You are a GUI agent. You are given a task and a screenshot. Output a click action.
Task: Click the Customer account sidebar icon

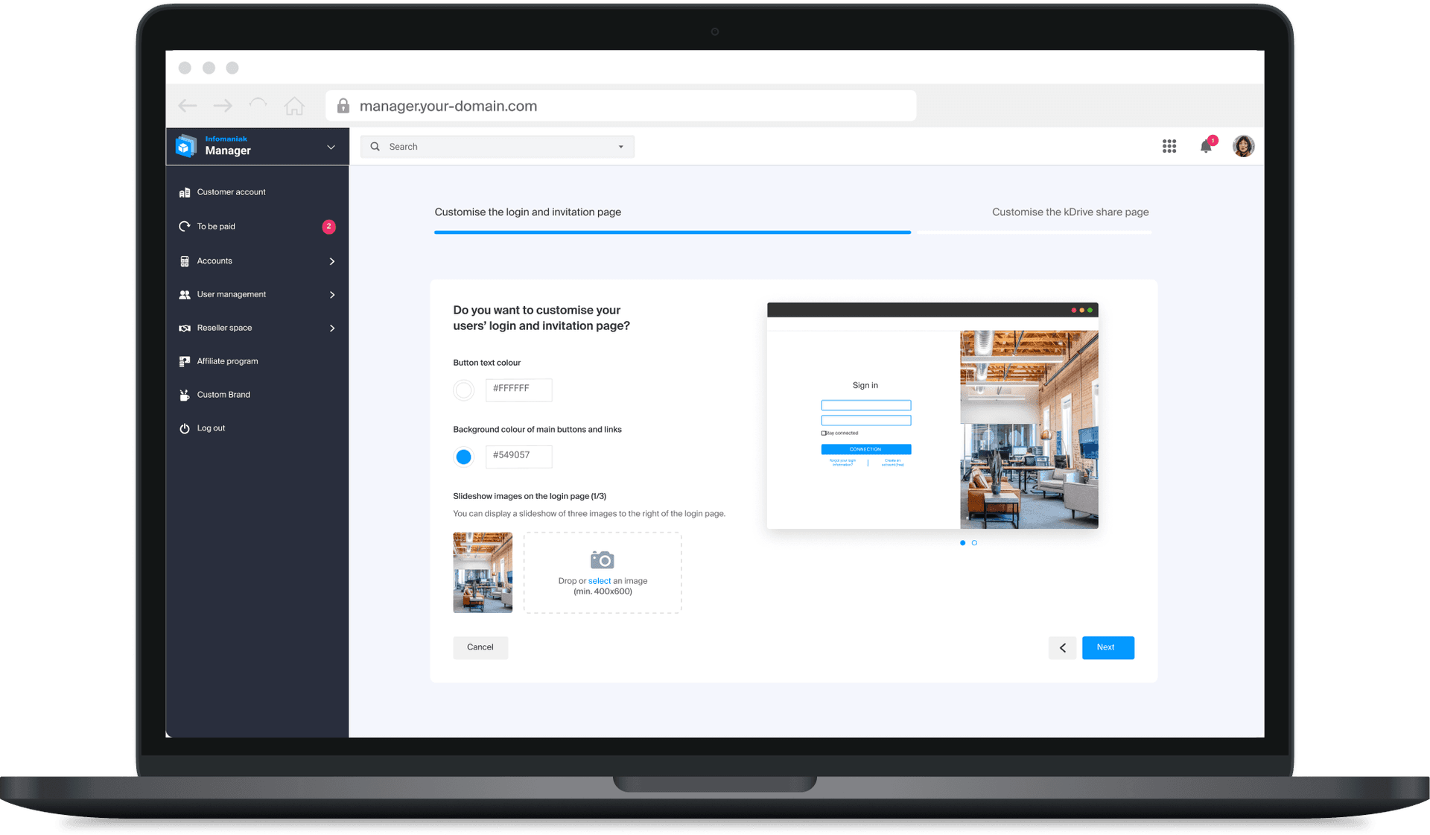point(185,192)
